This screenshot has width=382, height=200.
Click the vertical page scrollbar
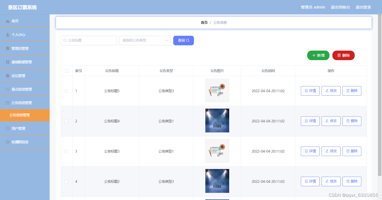tap(380, 95)
